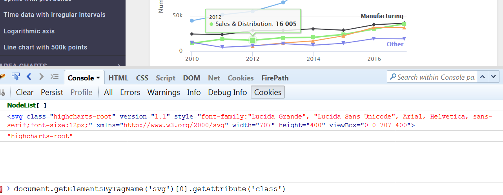
Task: Expand the AREA CHARTS sidebar section
Action: (x=63, y=65)
